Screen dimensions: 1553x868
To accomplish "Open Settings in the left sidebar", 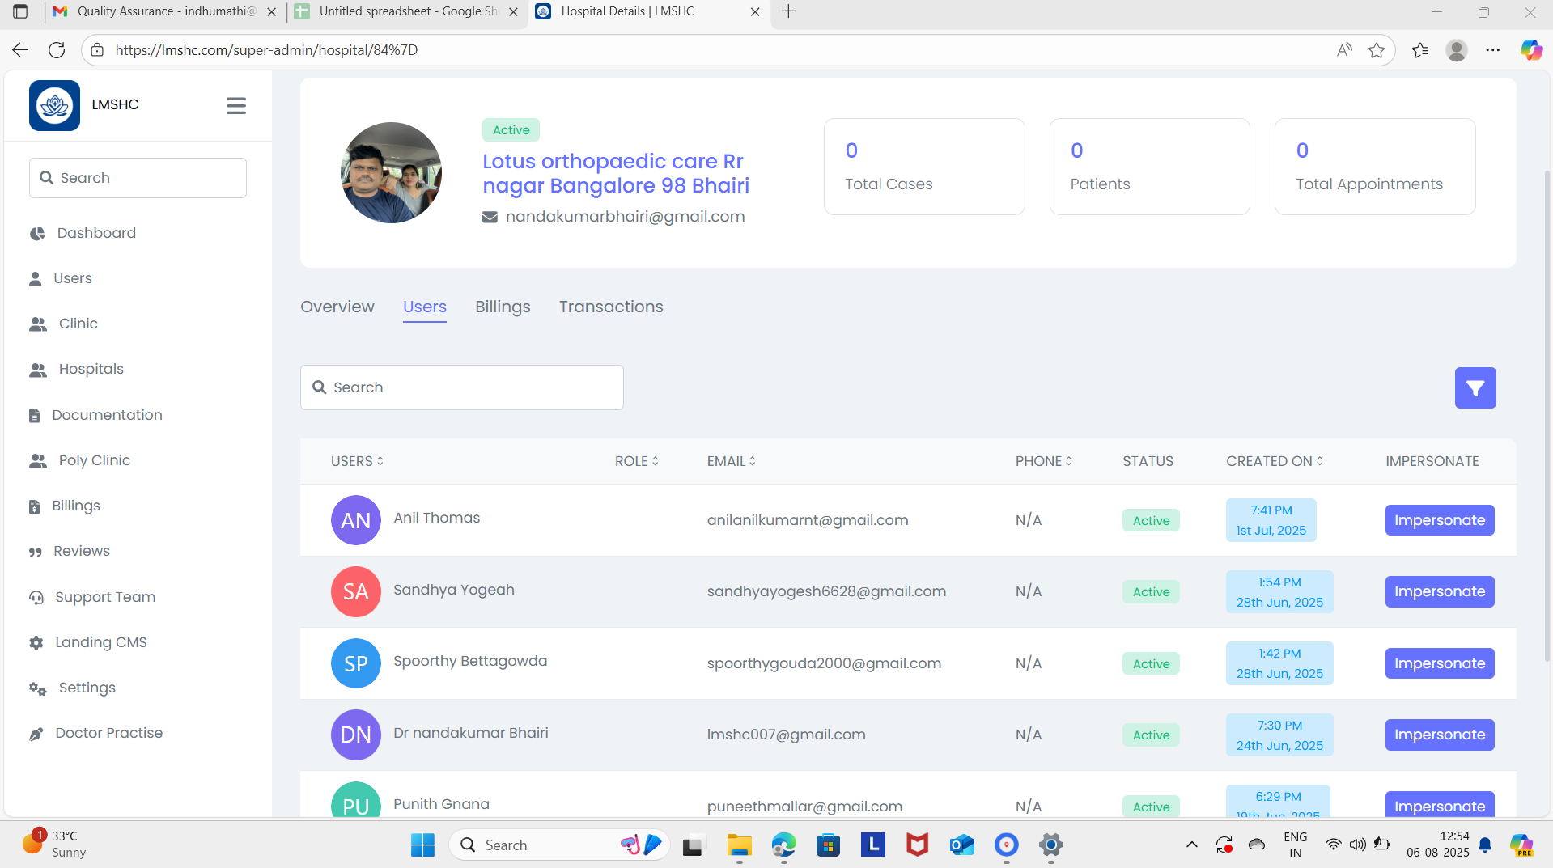I will point(87,688).
